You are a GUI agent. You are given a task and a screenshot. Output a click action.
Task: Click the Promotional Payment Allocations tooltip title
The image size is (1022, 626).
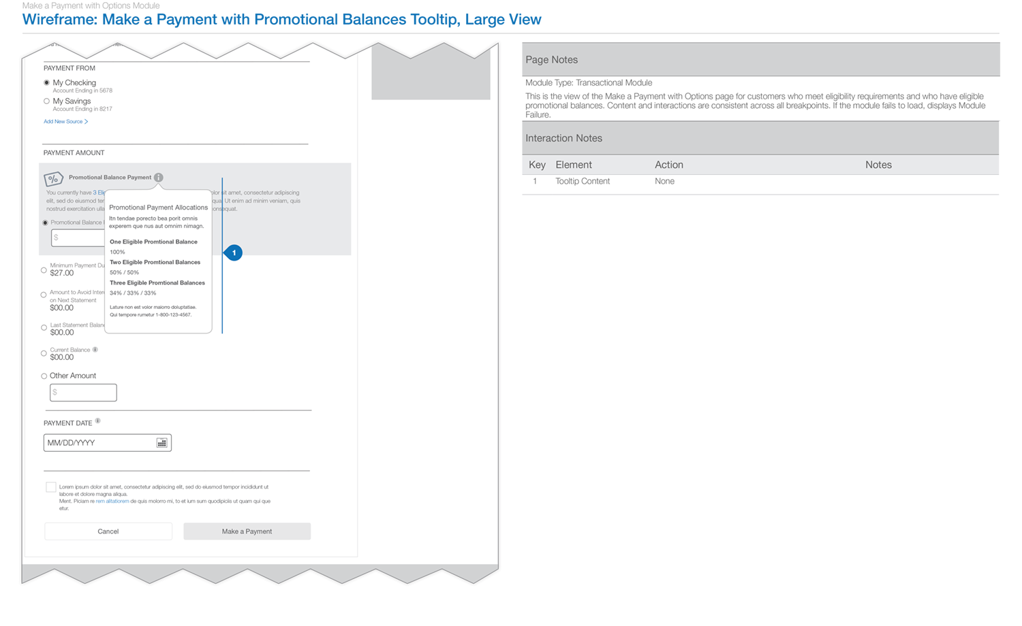pyautogui.click(x=159, y=208)
